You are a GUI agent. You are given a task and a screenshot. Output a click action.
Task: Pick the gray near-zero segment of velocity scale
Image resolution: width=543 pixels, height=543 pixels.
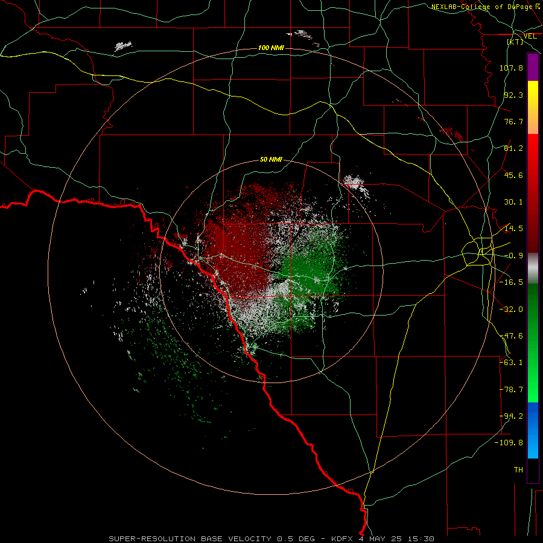pyautogui.click(x=533, y=268)
